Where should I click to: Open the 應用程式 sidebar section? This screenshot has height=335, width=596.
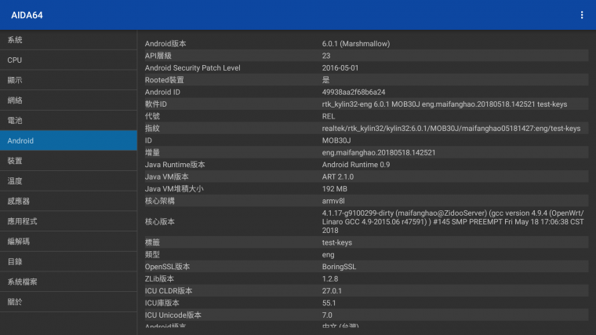[68, 221]
